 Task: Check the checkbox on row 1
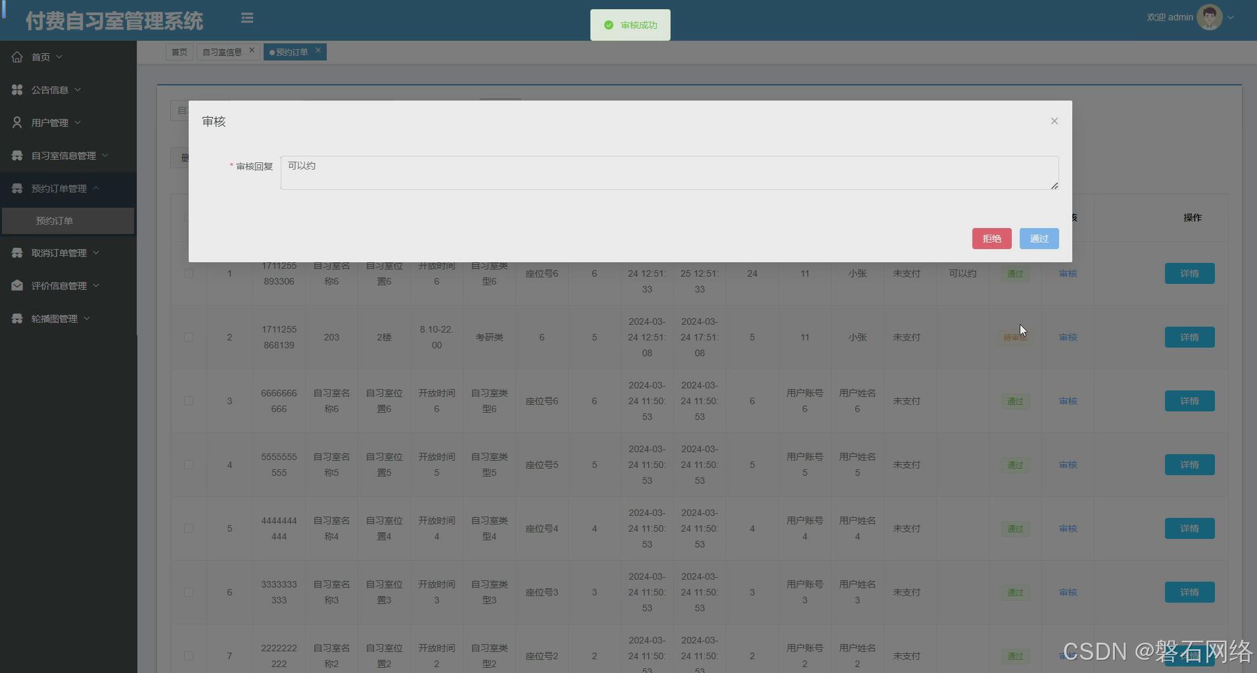189,273
